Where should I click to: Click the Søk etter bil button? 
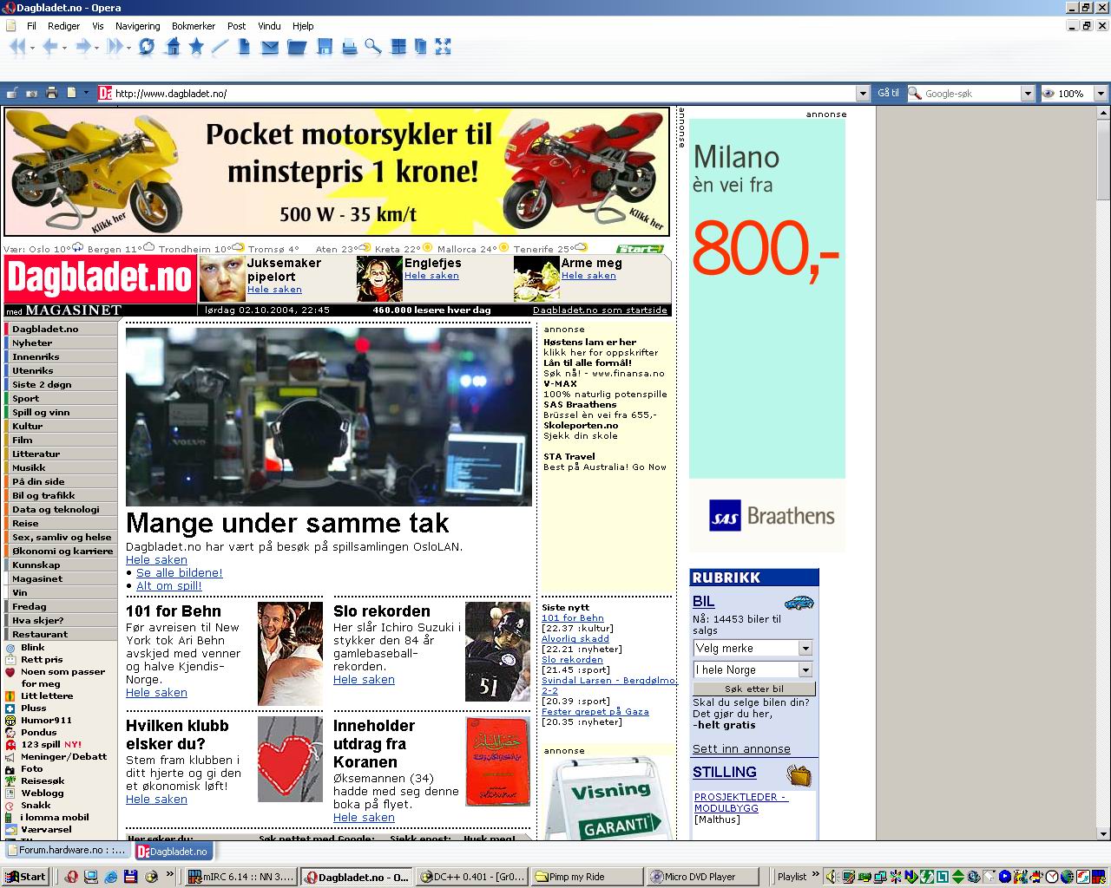tap(753, 689)
